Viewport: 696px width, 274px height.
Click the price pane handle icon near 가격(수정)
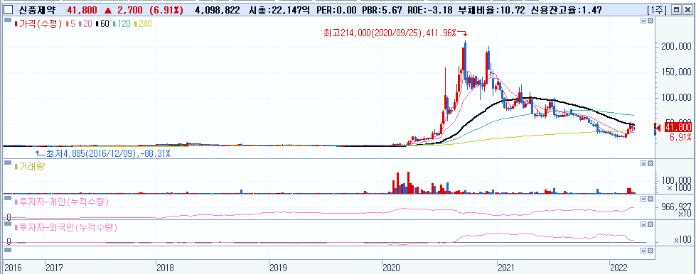pyautogui.click(x=8, y=20)
